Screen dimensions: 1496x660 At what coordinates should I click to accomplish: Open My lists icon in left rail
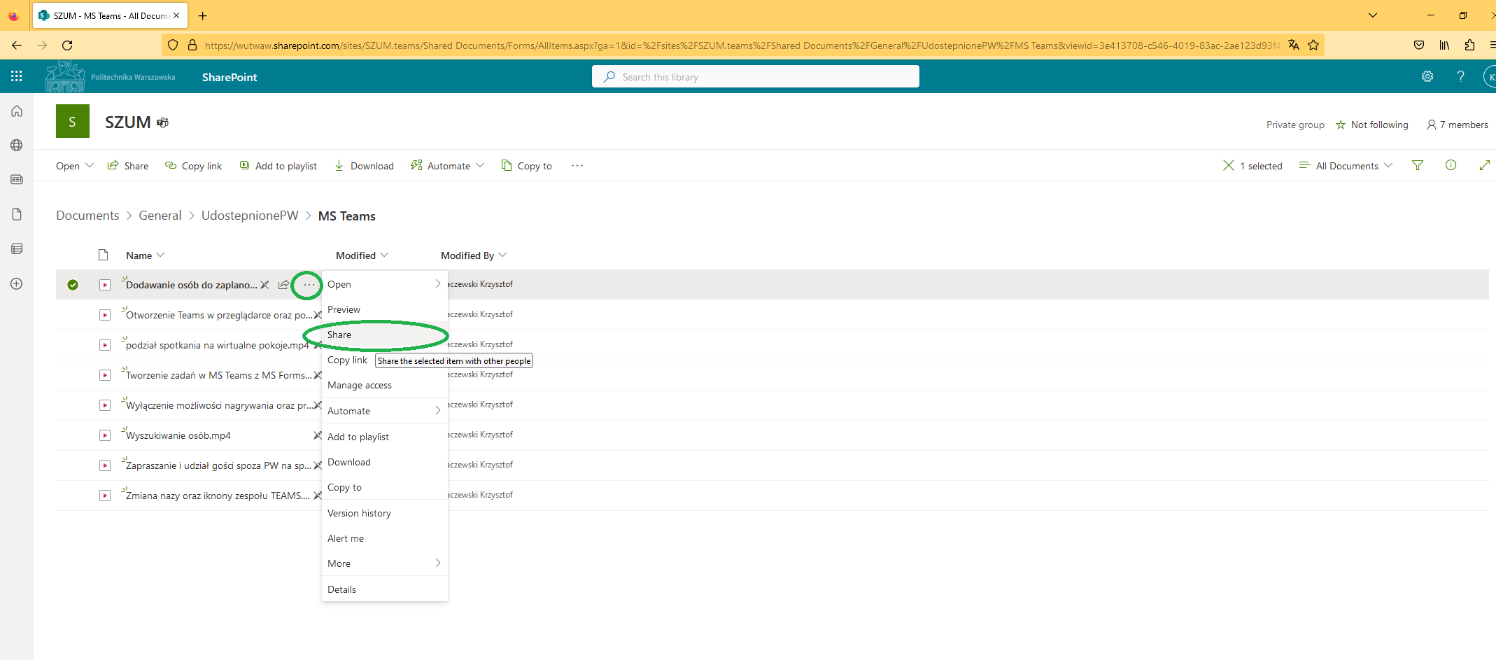click(x=17, y=248)
